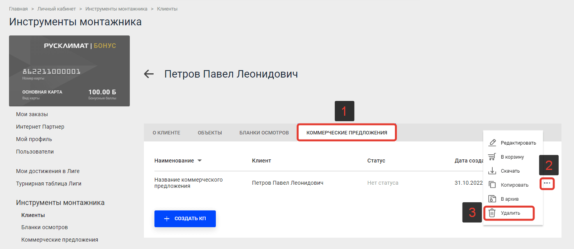Click the trash icon for Удалить
574x249 pixels.
pos(493,213)
